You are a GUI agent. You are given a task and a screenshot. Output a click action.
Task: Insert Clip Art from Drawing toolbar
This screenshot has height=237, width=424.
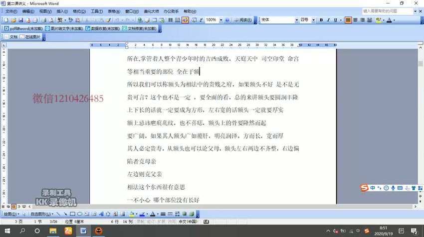pos(115,214)
